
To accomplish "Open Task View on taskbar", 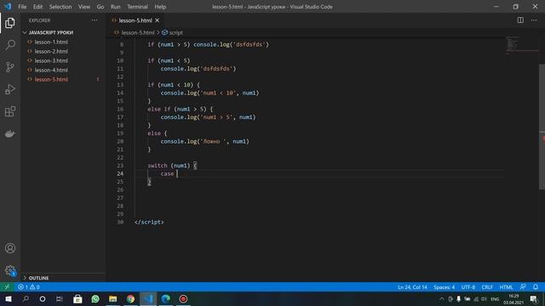I will click(60, 299).
